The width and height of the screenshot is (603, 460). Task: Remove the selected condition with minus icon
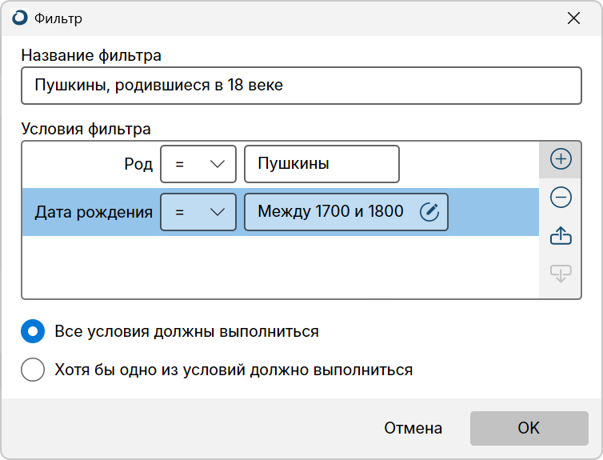(561, 198)
